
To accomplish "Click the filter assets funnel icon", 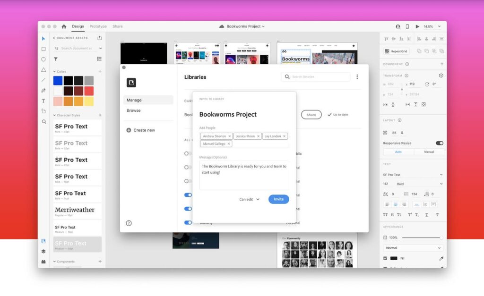I will [56, 59].
